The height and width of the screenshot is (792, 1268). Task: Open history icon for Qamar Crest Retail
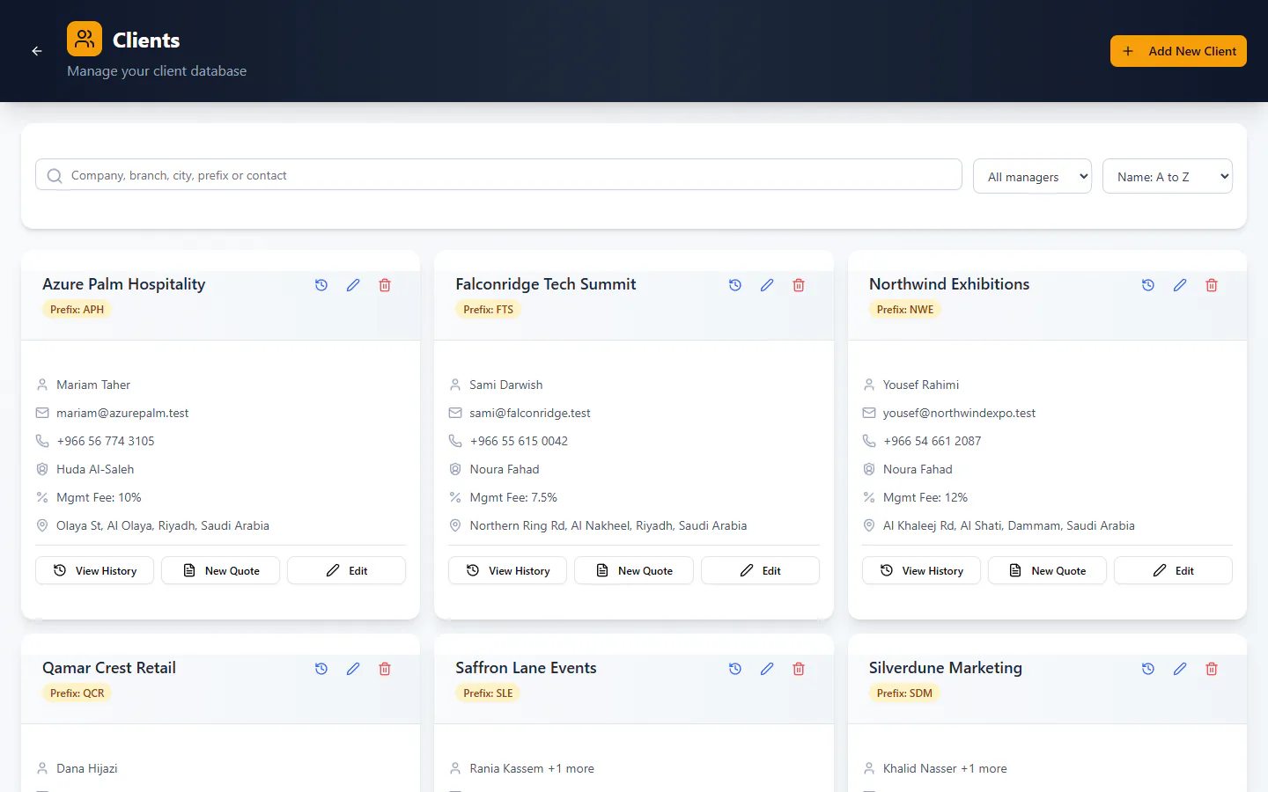tap(321, 669)
